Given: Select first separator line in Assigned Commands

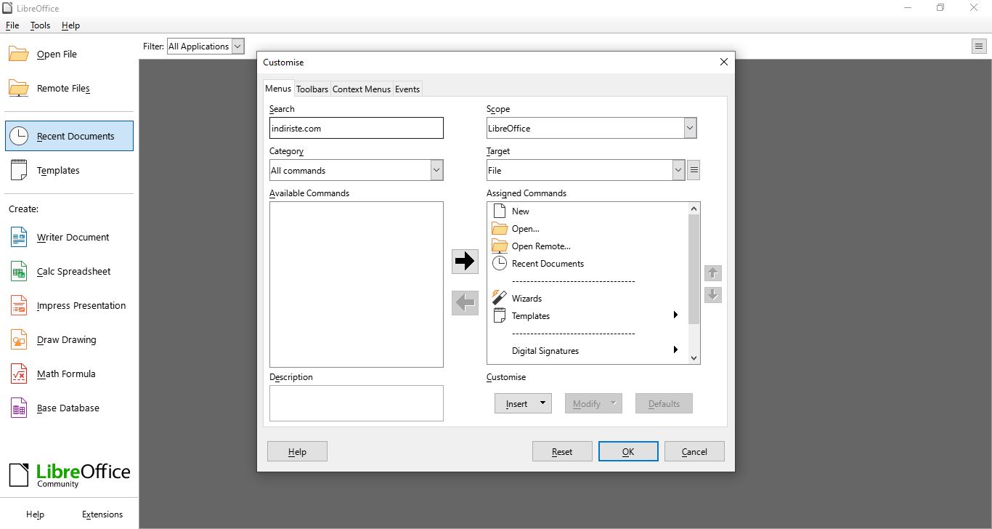Looking at the screenshot, I should pos(573,280).
